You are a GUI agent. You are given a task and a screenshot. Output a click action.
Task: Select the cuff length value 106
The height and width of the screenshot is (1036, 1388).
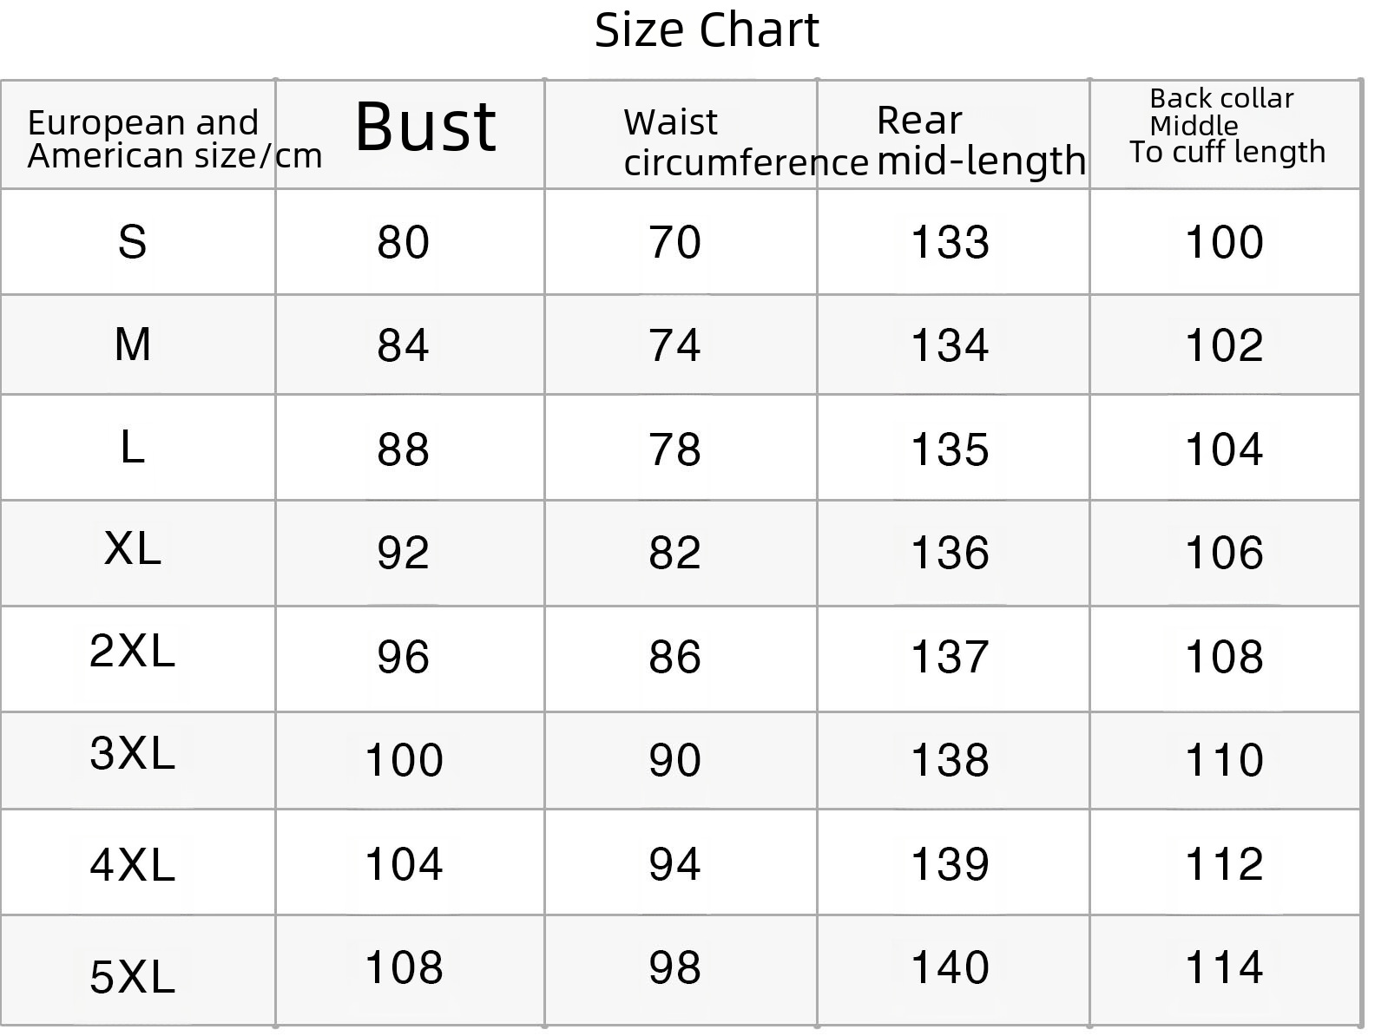[1224, 553]
